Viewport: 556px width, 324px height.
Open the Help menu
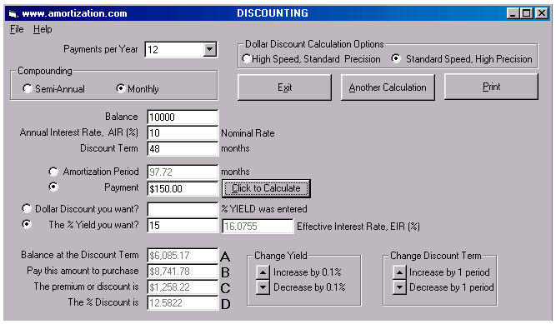point(43,29)
